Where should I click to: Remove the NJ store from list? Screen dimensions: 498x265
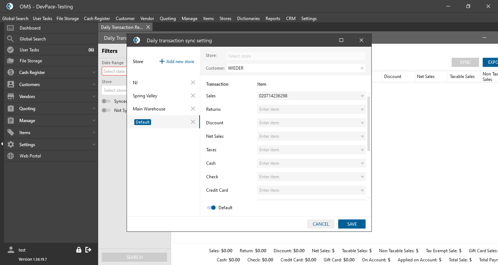[193, 83]
